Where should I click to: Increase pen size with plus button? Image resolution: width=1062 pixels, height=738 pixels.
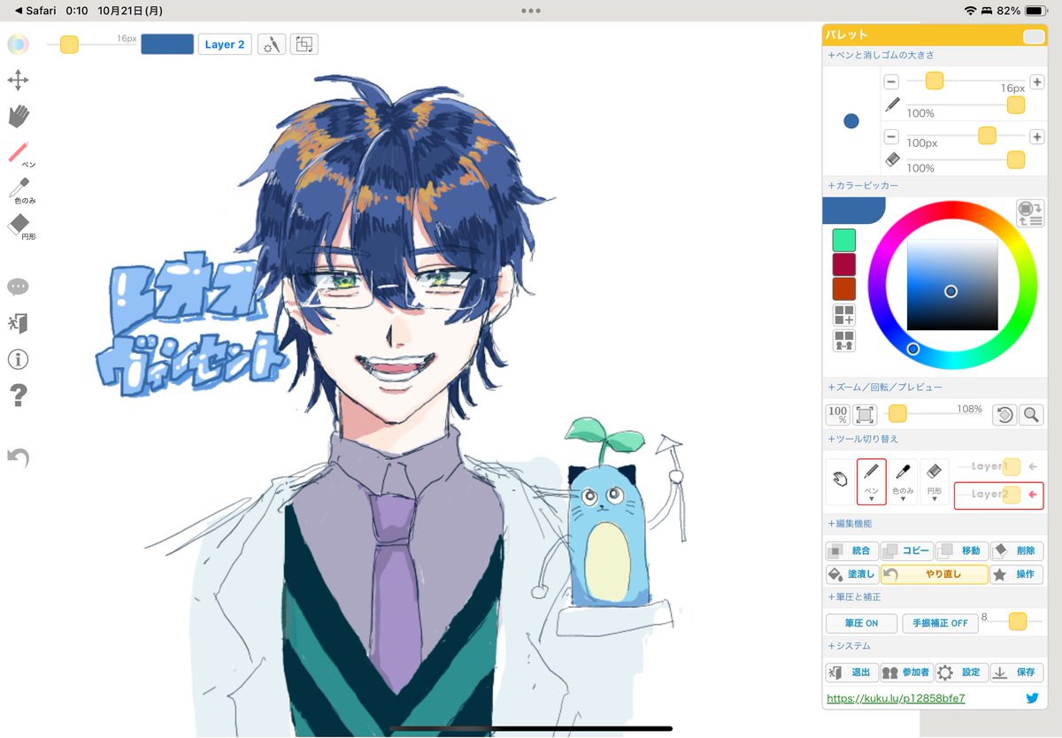pos(1037,81)
